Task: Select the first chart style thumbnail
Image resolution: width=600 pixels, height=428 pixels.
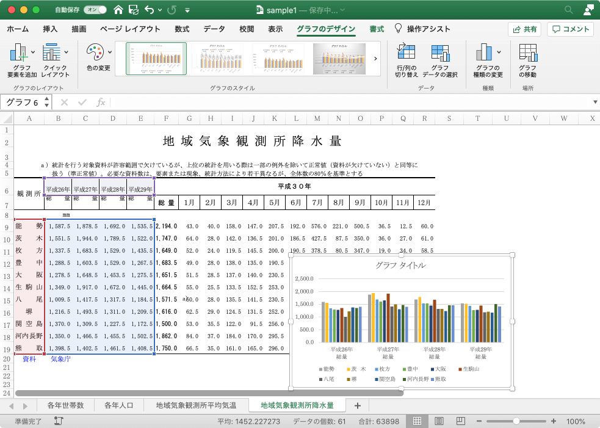Action: pyautogui.click(x=156, y=59)
